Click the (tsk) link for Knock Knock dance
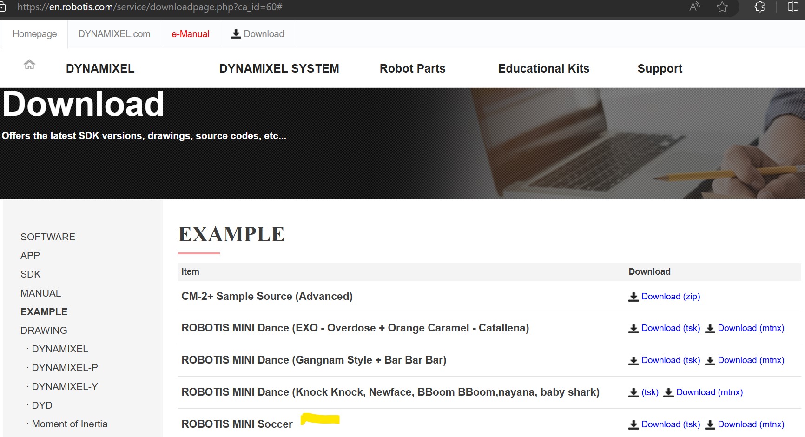 (650, 392)
